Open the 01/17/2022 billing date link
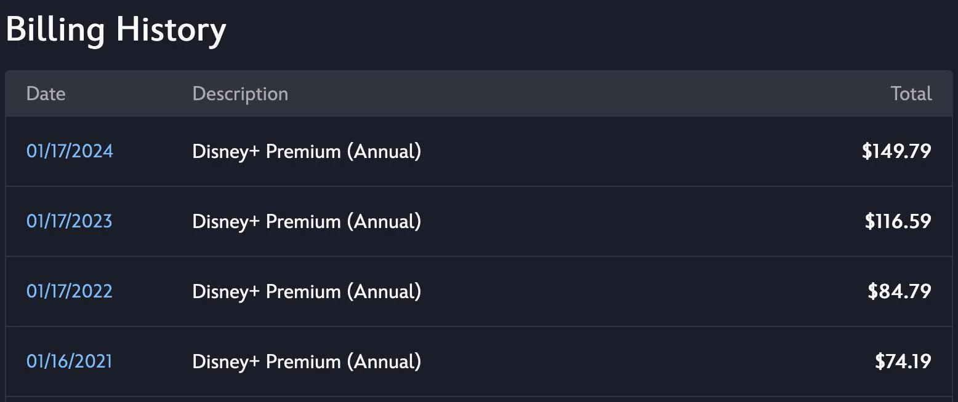 tap(69, 291)
